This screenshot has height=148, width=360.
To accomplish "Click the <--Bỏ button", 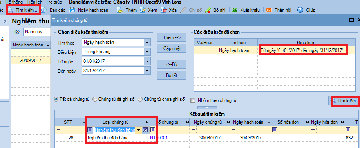I will click(172, 64).
